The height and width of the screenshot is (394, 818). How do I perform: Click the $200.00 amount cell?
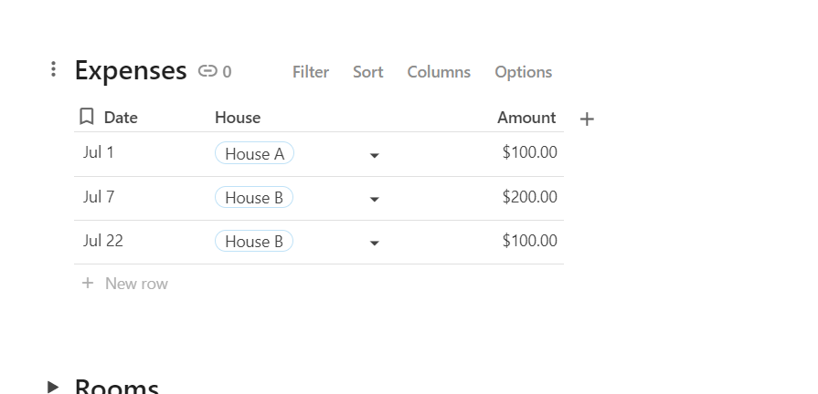pos(529,198)
